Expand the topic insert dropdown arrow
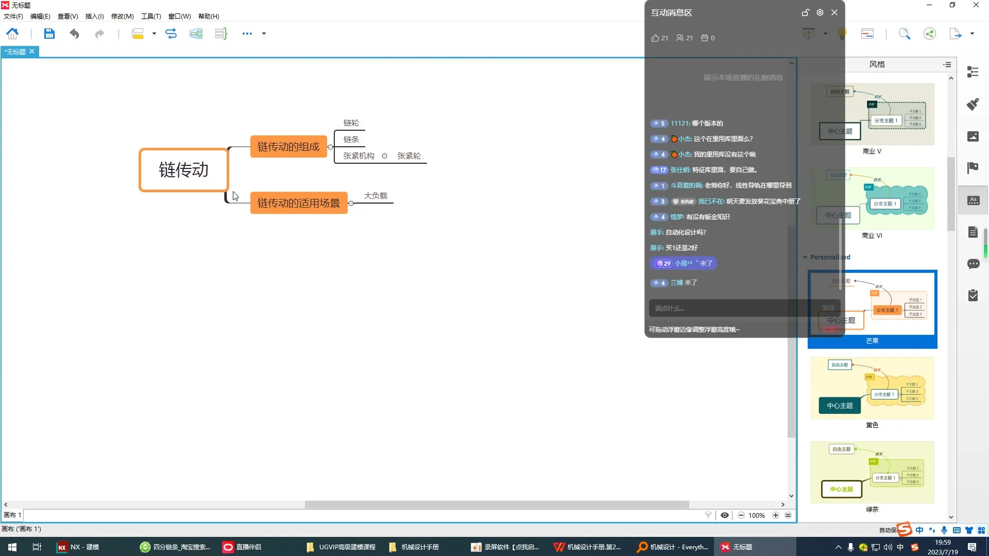 coord(154,34)
